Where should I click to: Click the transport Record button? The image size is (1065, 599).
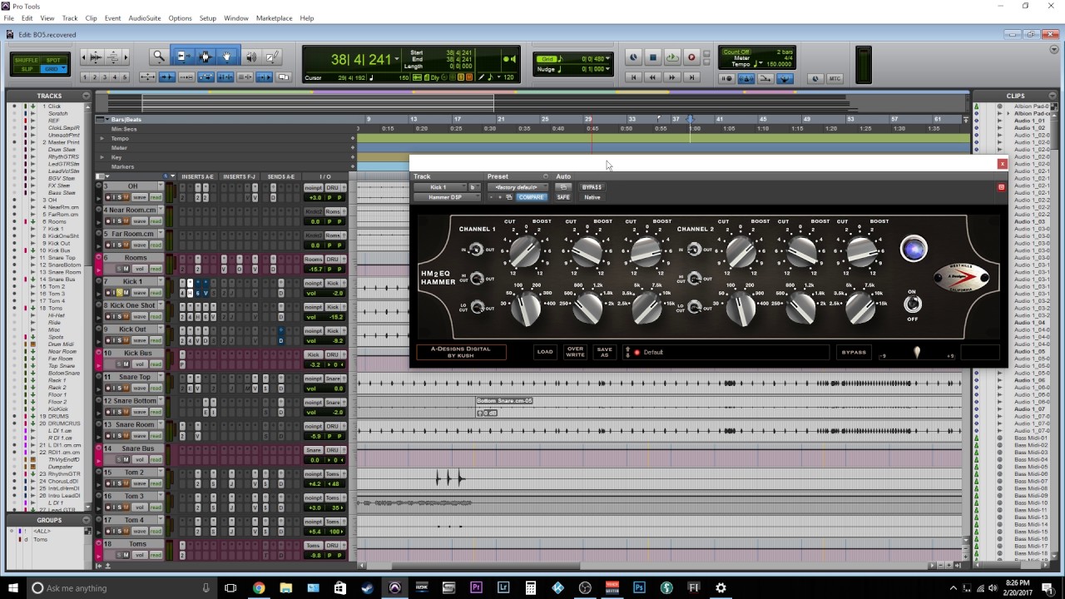coord(691,57)
